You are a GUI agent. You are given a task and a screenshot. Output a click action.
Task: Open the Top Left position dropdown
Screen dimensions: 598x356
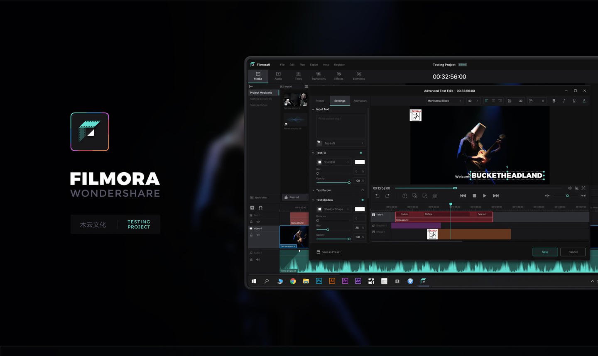(x=341, y=143)
